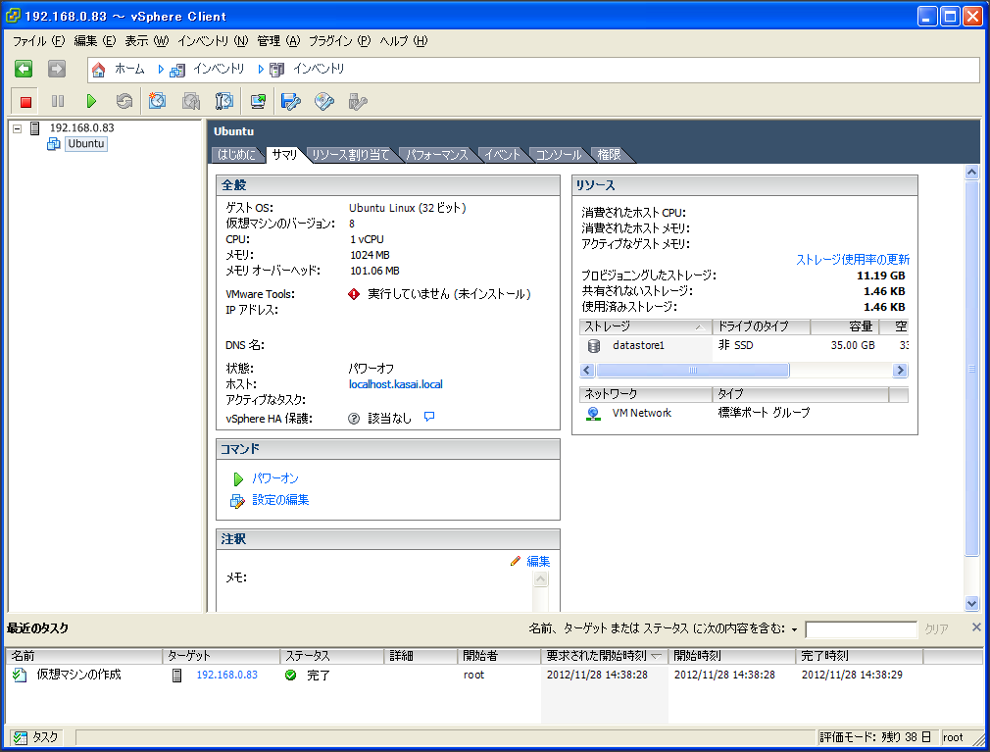The width and height of the screenshot is (990, 752).
Task: Open the ヘルプ menu
Action: pos(404,41)
